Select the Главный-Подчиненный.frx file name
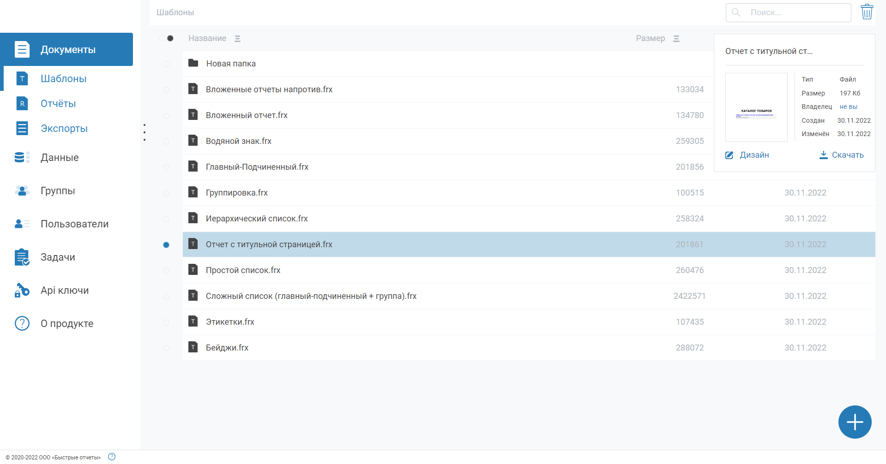The height and width of the screenshot is (464, 886). coord(257,167)
